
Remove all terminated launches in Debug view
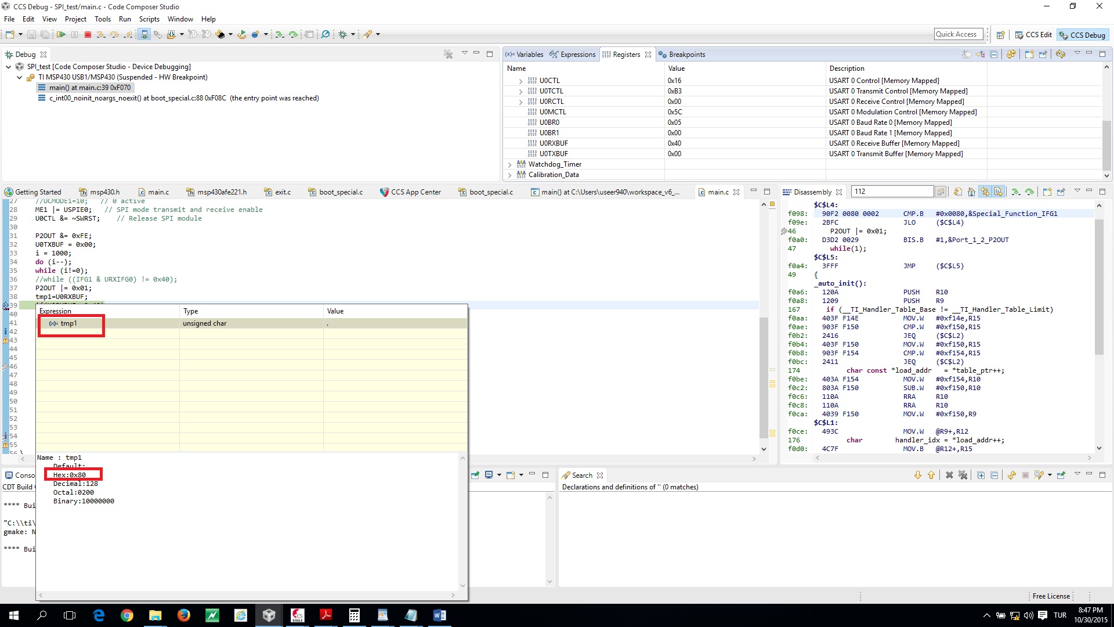(448, 55)
